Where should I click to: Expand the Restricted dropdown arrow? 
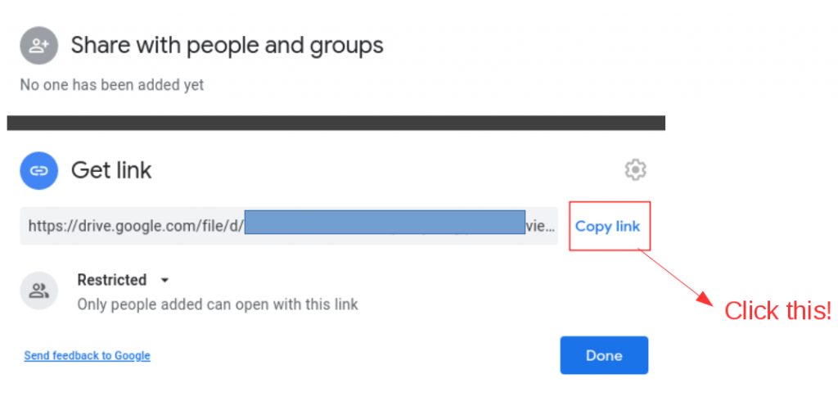click(165, 280)
